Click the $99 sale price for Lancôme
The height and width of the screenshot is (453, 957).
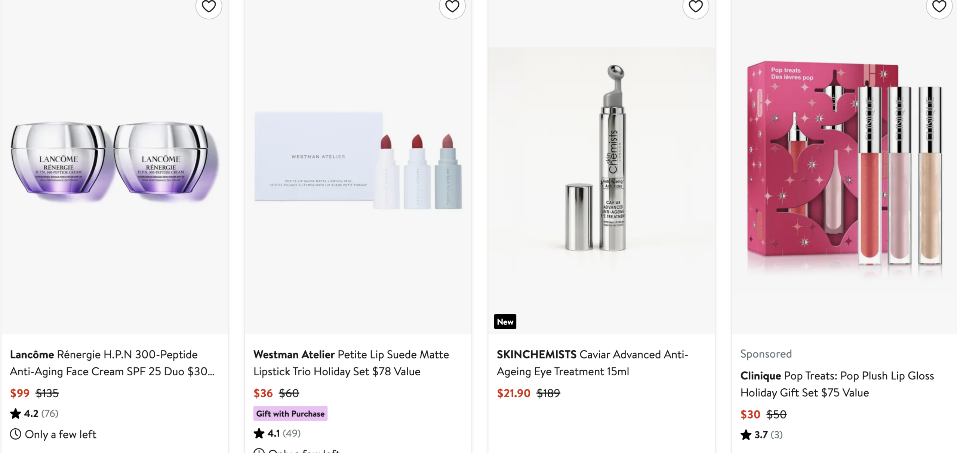point(20,393)
